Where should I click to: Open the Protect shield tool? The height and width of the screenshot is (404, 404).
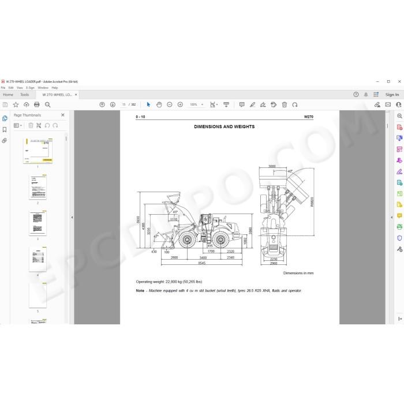(x=399, y=238)
